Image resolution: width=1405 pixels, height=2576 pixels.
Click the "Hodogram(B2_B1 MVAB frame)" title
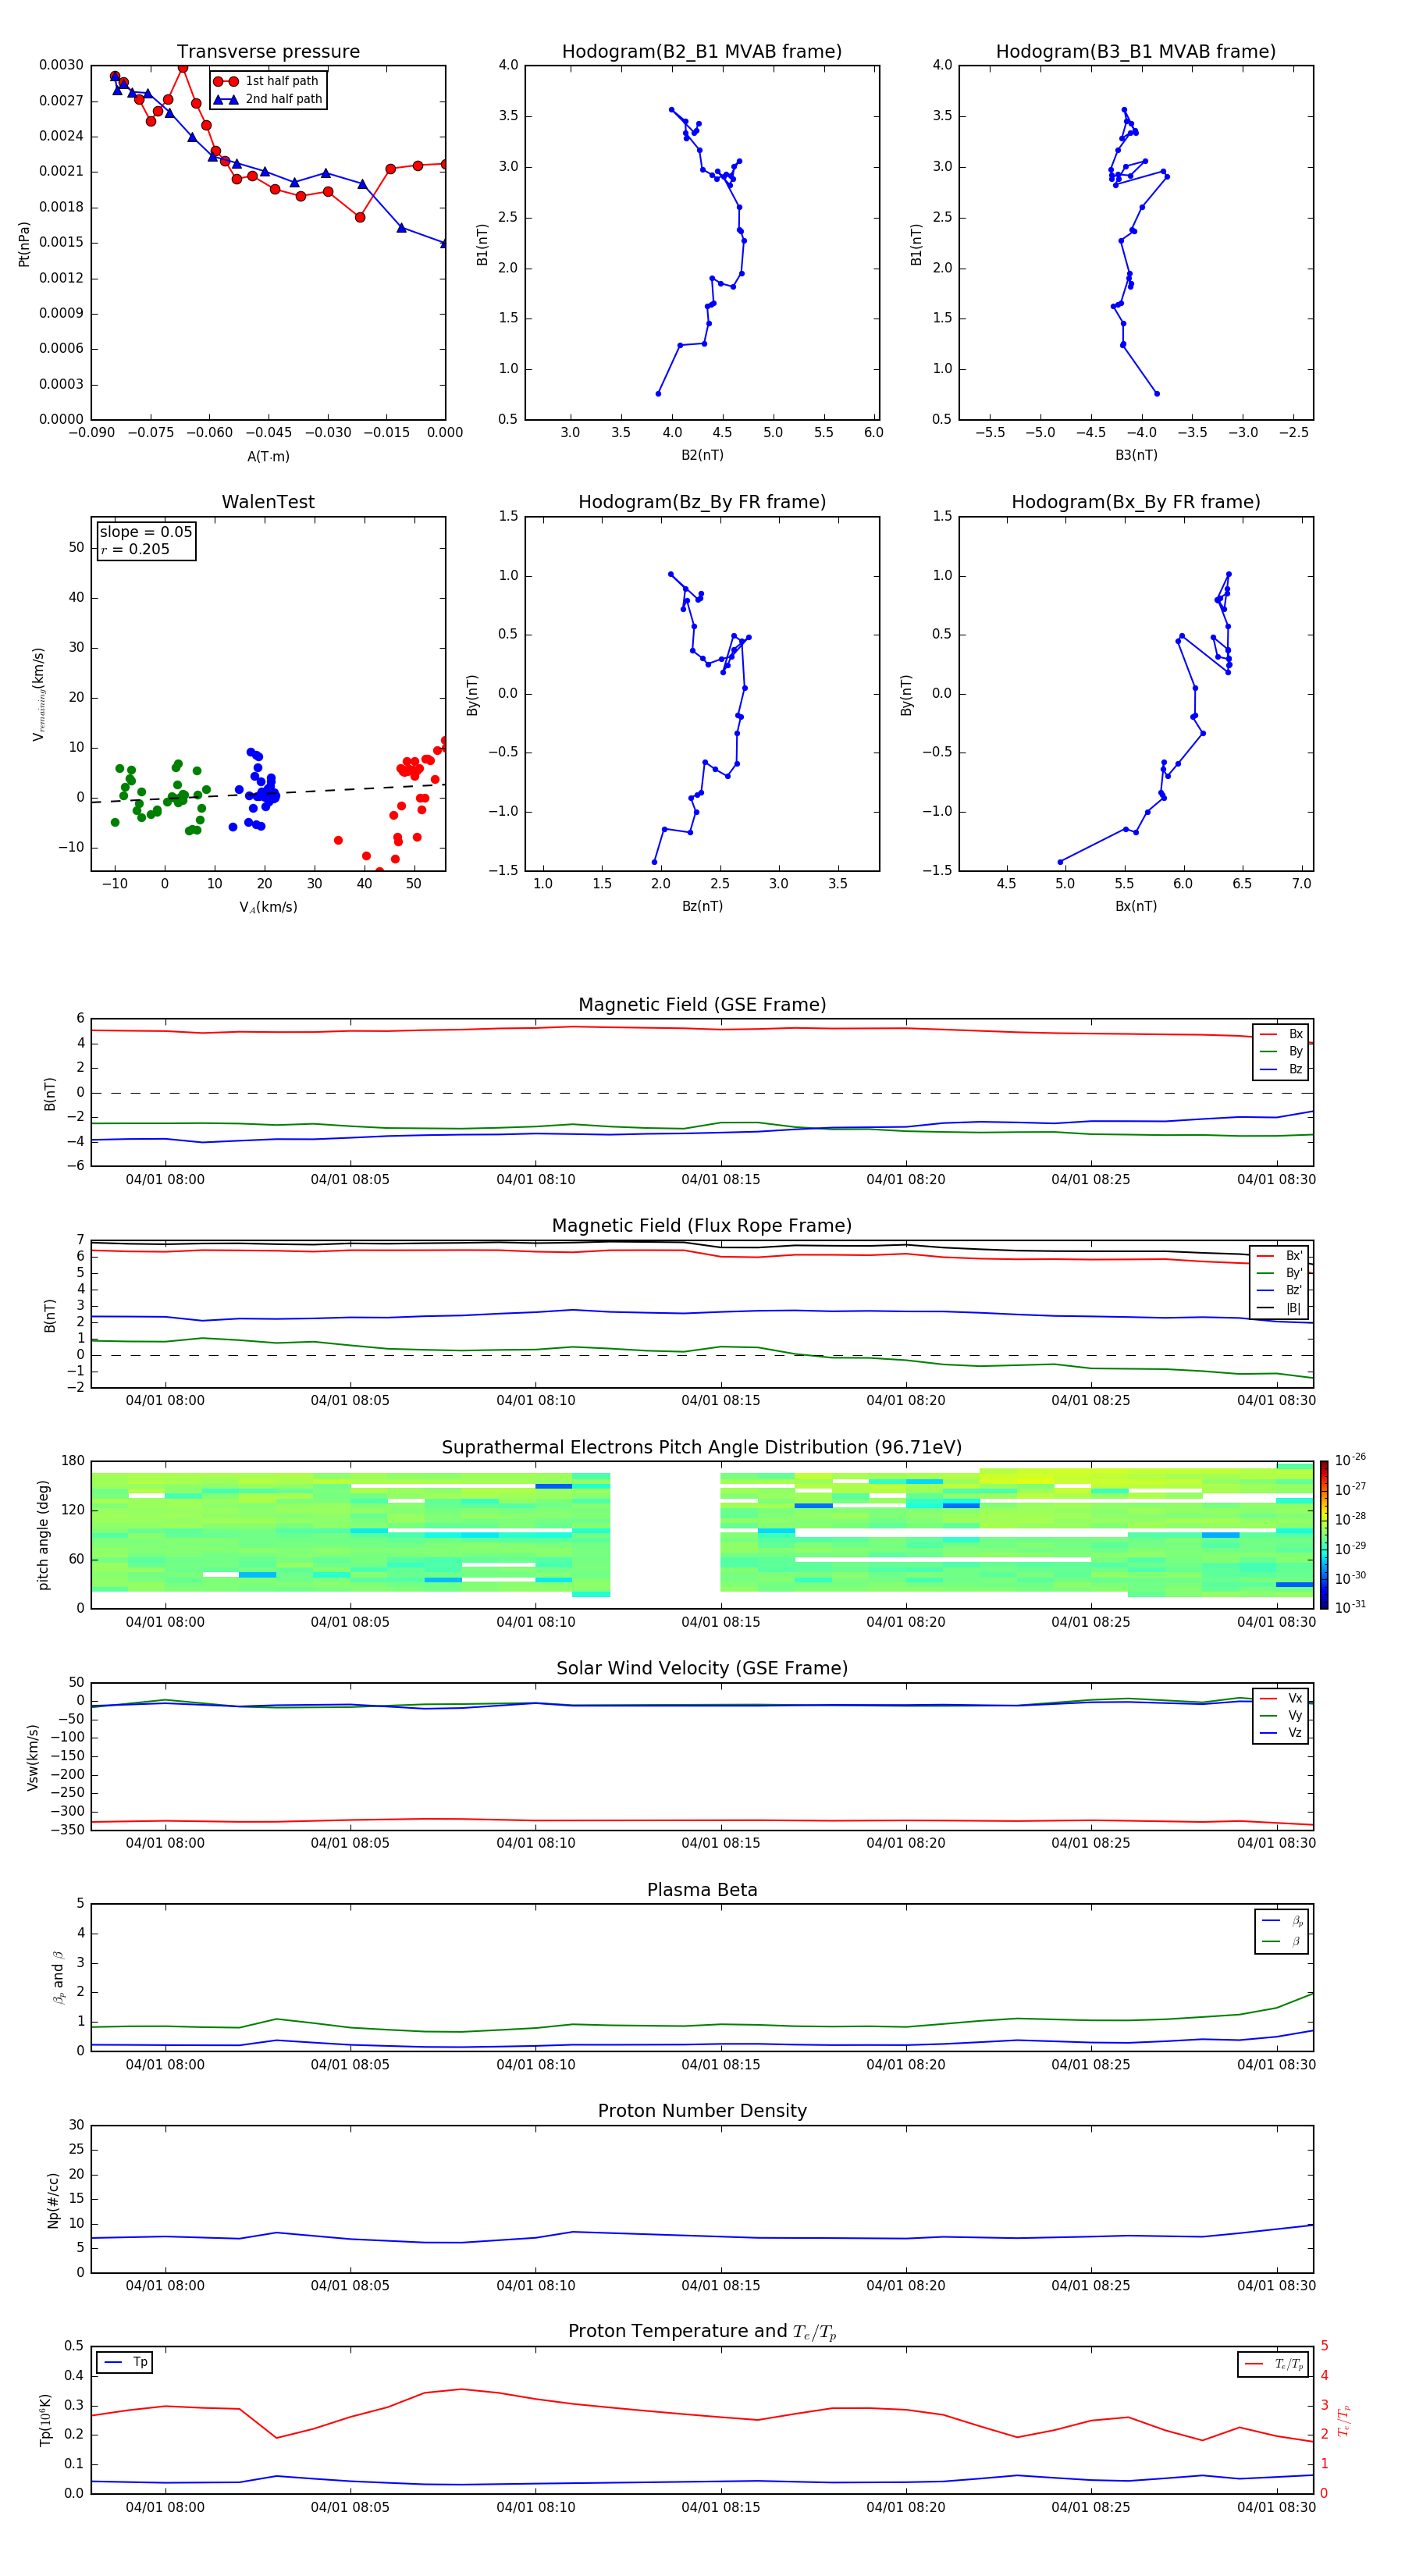[702, 52]
